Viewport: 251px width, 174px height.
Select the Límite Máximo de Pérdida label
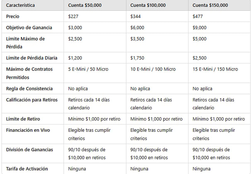[25, 43]
